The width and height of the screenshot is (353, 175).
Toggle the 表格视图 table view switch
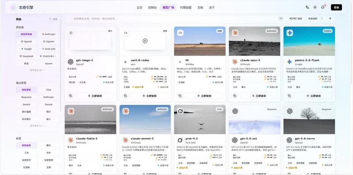point(321,19)
